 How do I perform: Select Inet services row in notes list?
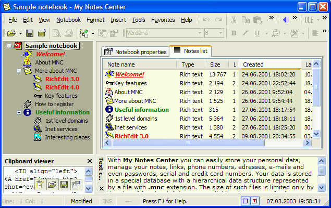point(208,127)
